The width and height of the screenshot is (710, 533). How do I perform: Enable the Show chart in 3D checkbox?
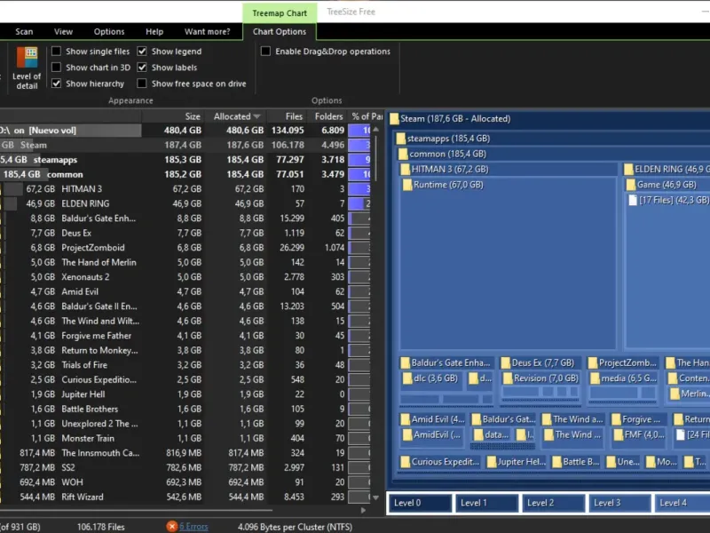56,68
